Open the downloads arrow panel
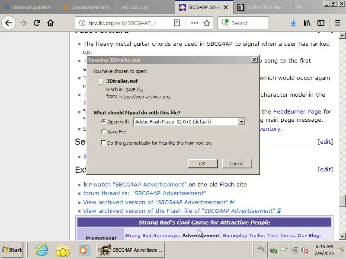The height and width of the screenshot is (259, 346). 293,23
